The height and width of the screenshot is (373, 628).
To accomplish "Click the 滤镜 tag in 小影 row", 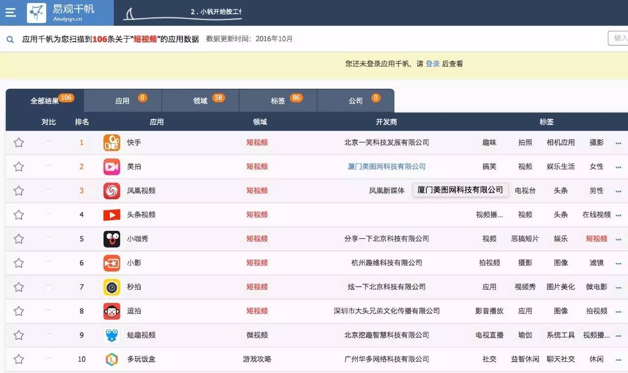I will coord(597,263).
